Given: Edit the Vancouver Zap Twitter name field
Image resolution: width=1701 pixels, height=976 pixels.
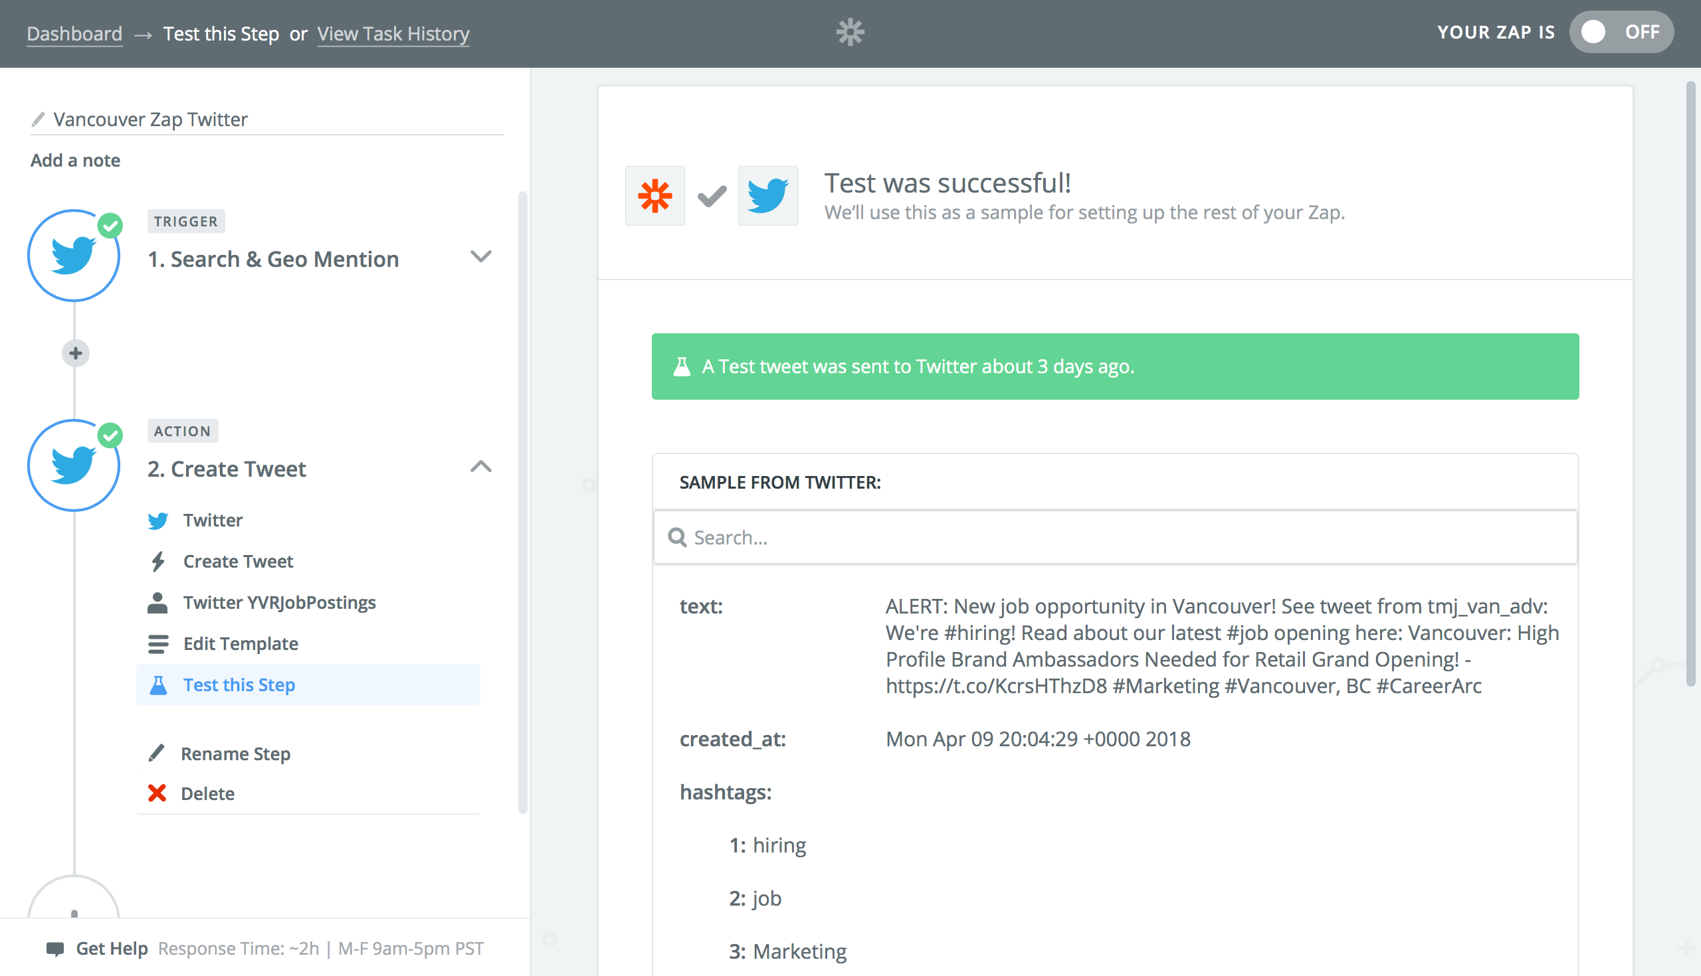Looking at the screenshot, I should tap(267, 120).
